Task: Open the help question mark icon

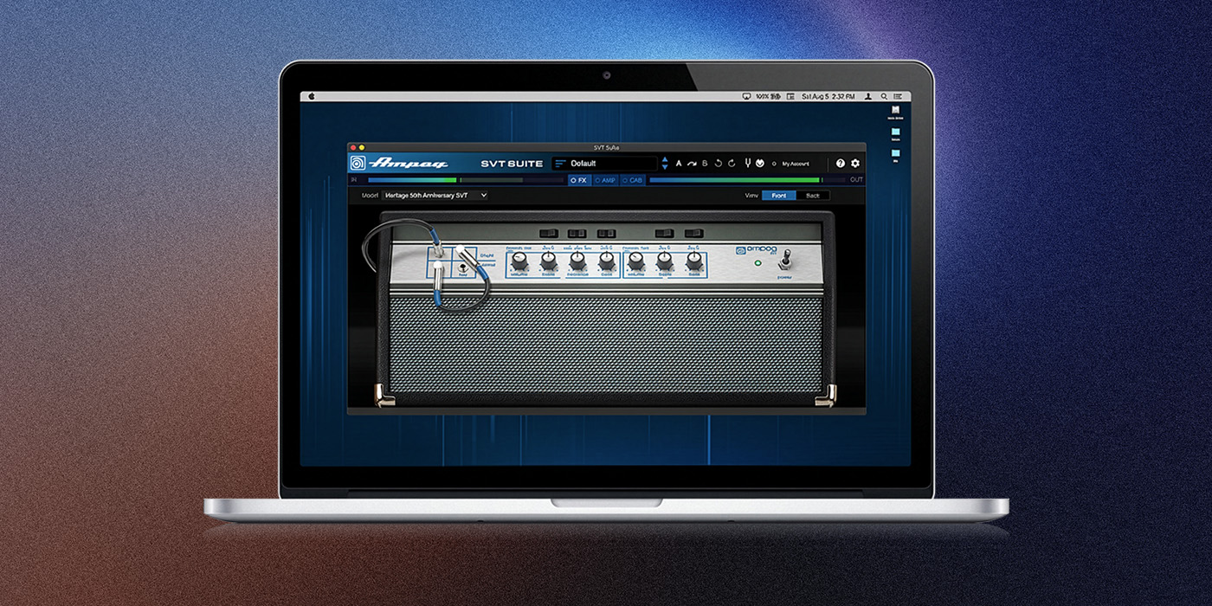Action: [x=840, y=163]
